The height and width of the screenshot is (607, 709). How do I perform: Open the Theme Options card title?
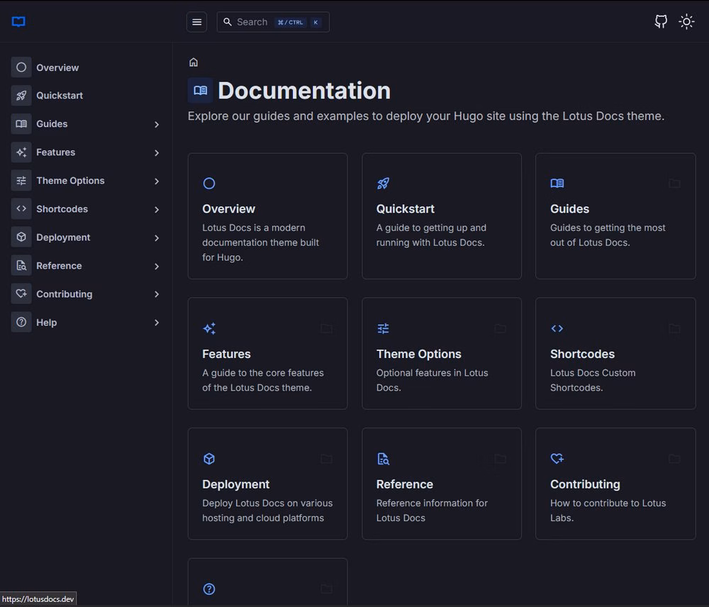419,354
